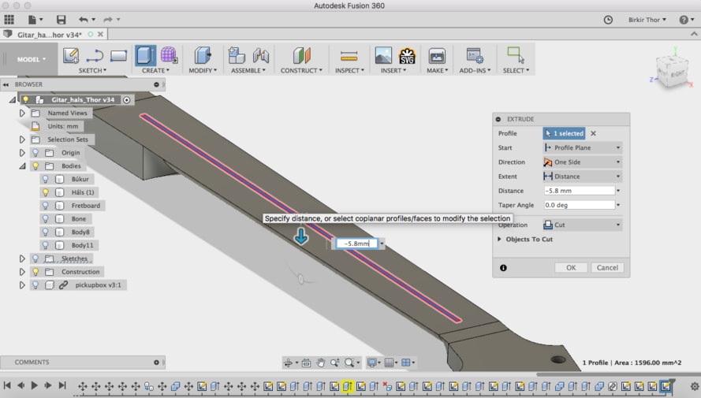The image size is (701, 398).
Task: Open the MODEL workspace menu
Action: coord(32,59)
